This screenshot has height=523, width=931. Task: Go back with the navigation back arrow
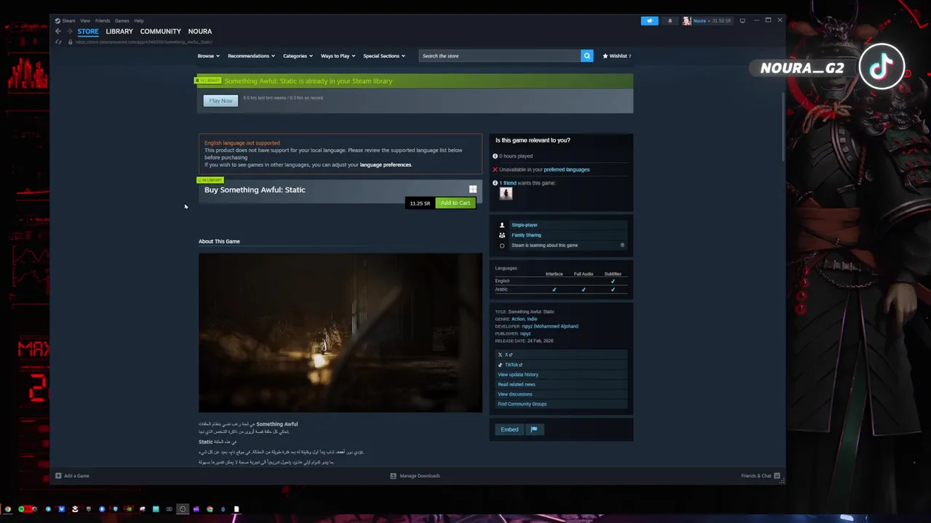[58, 31]
